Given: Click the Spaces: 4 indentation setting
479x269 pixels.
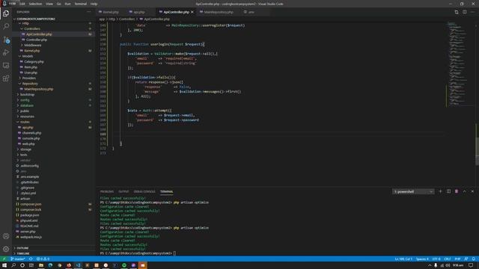Looking at the screenshot, I should click(x=422, y=259).
